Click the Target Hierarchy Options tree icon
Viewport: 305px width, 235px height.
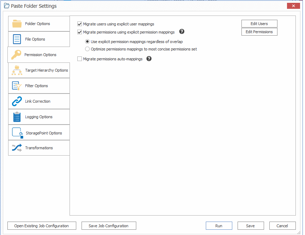(x=17, y=70)
